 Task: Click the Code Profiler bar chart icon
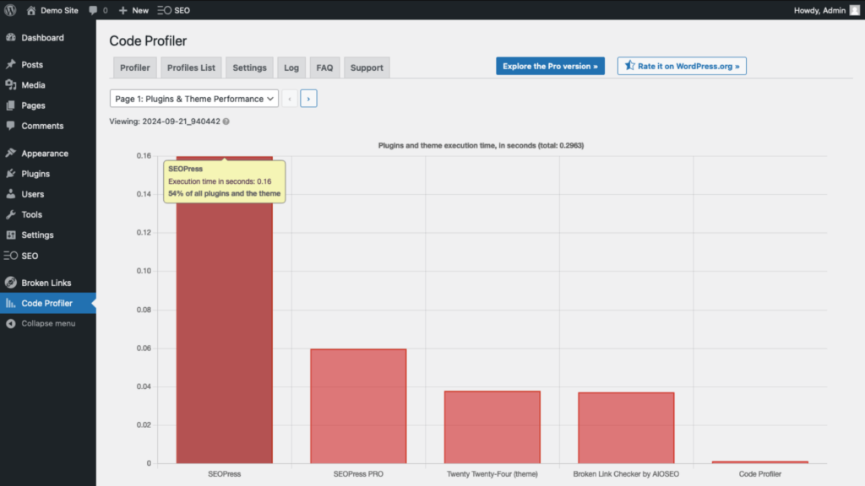coord(11,303)
